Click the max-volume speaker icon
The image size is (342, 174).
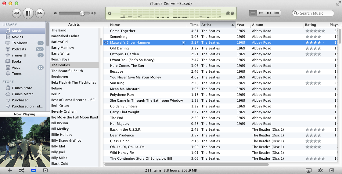[94, 13]
